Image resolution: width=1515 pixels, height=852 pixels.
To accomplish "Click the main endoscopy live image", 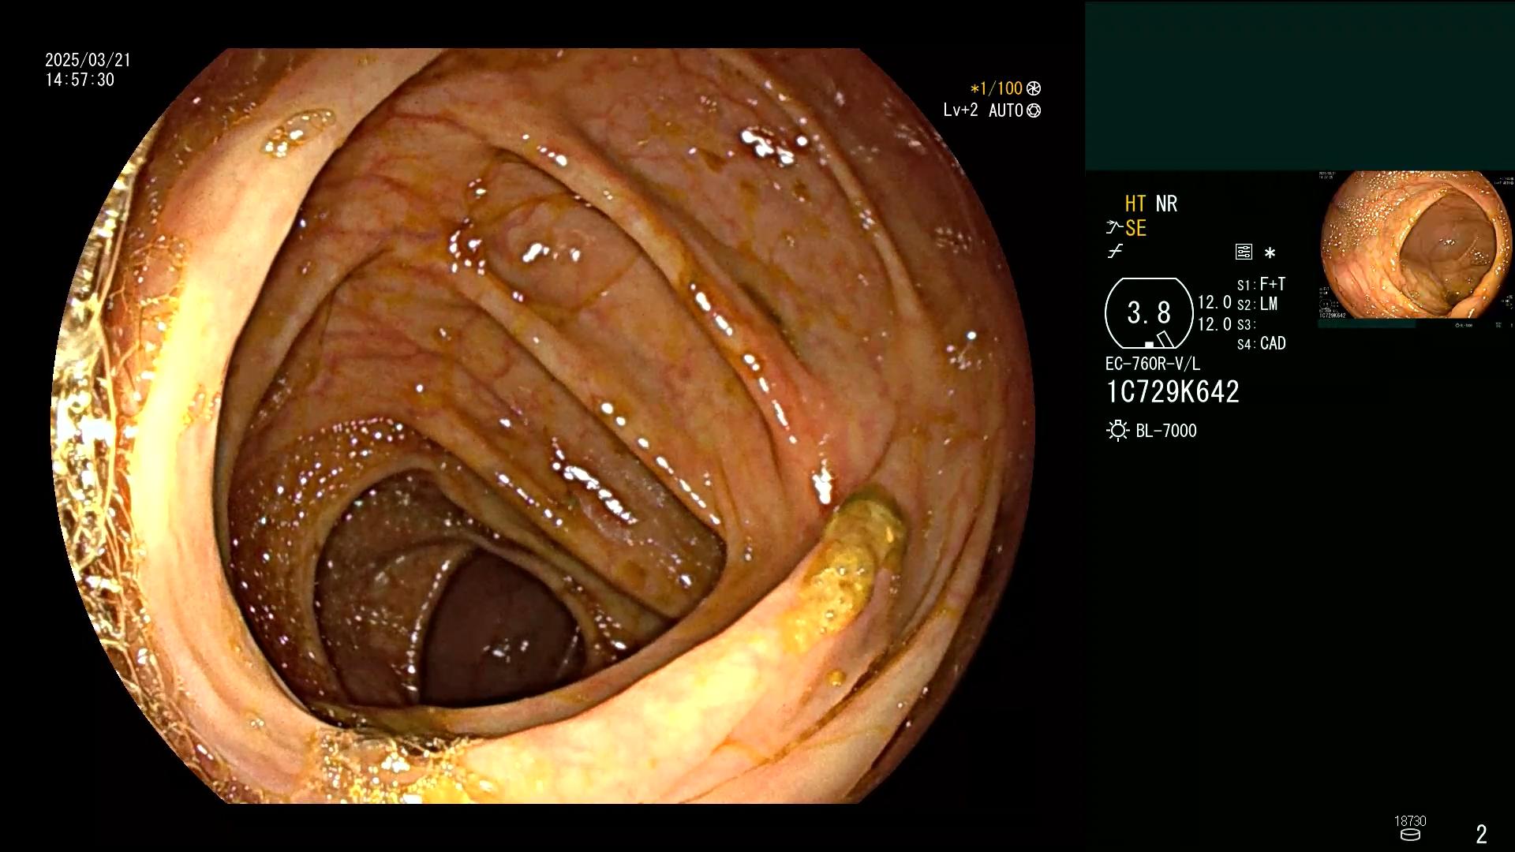I will pyautogui.click(x=543, y=426).
